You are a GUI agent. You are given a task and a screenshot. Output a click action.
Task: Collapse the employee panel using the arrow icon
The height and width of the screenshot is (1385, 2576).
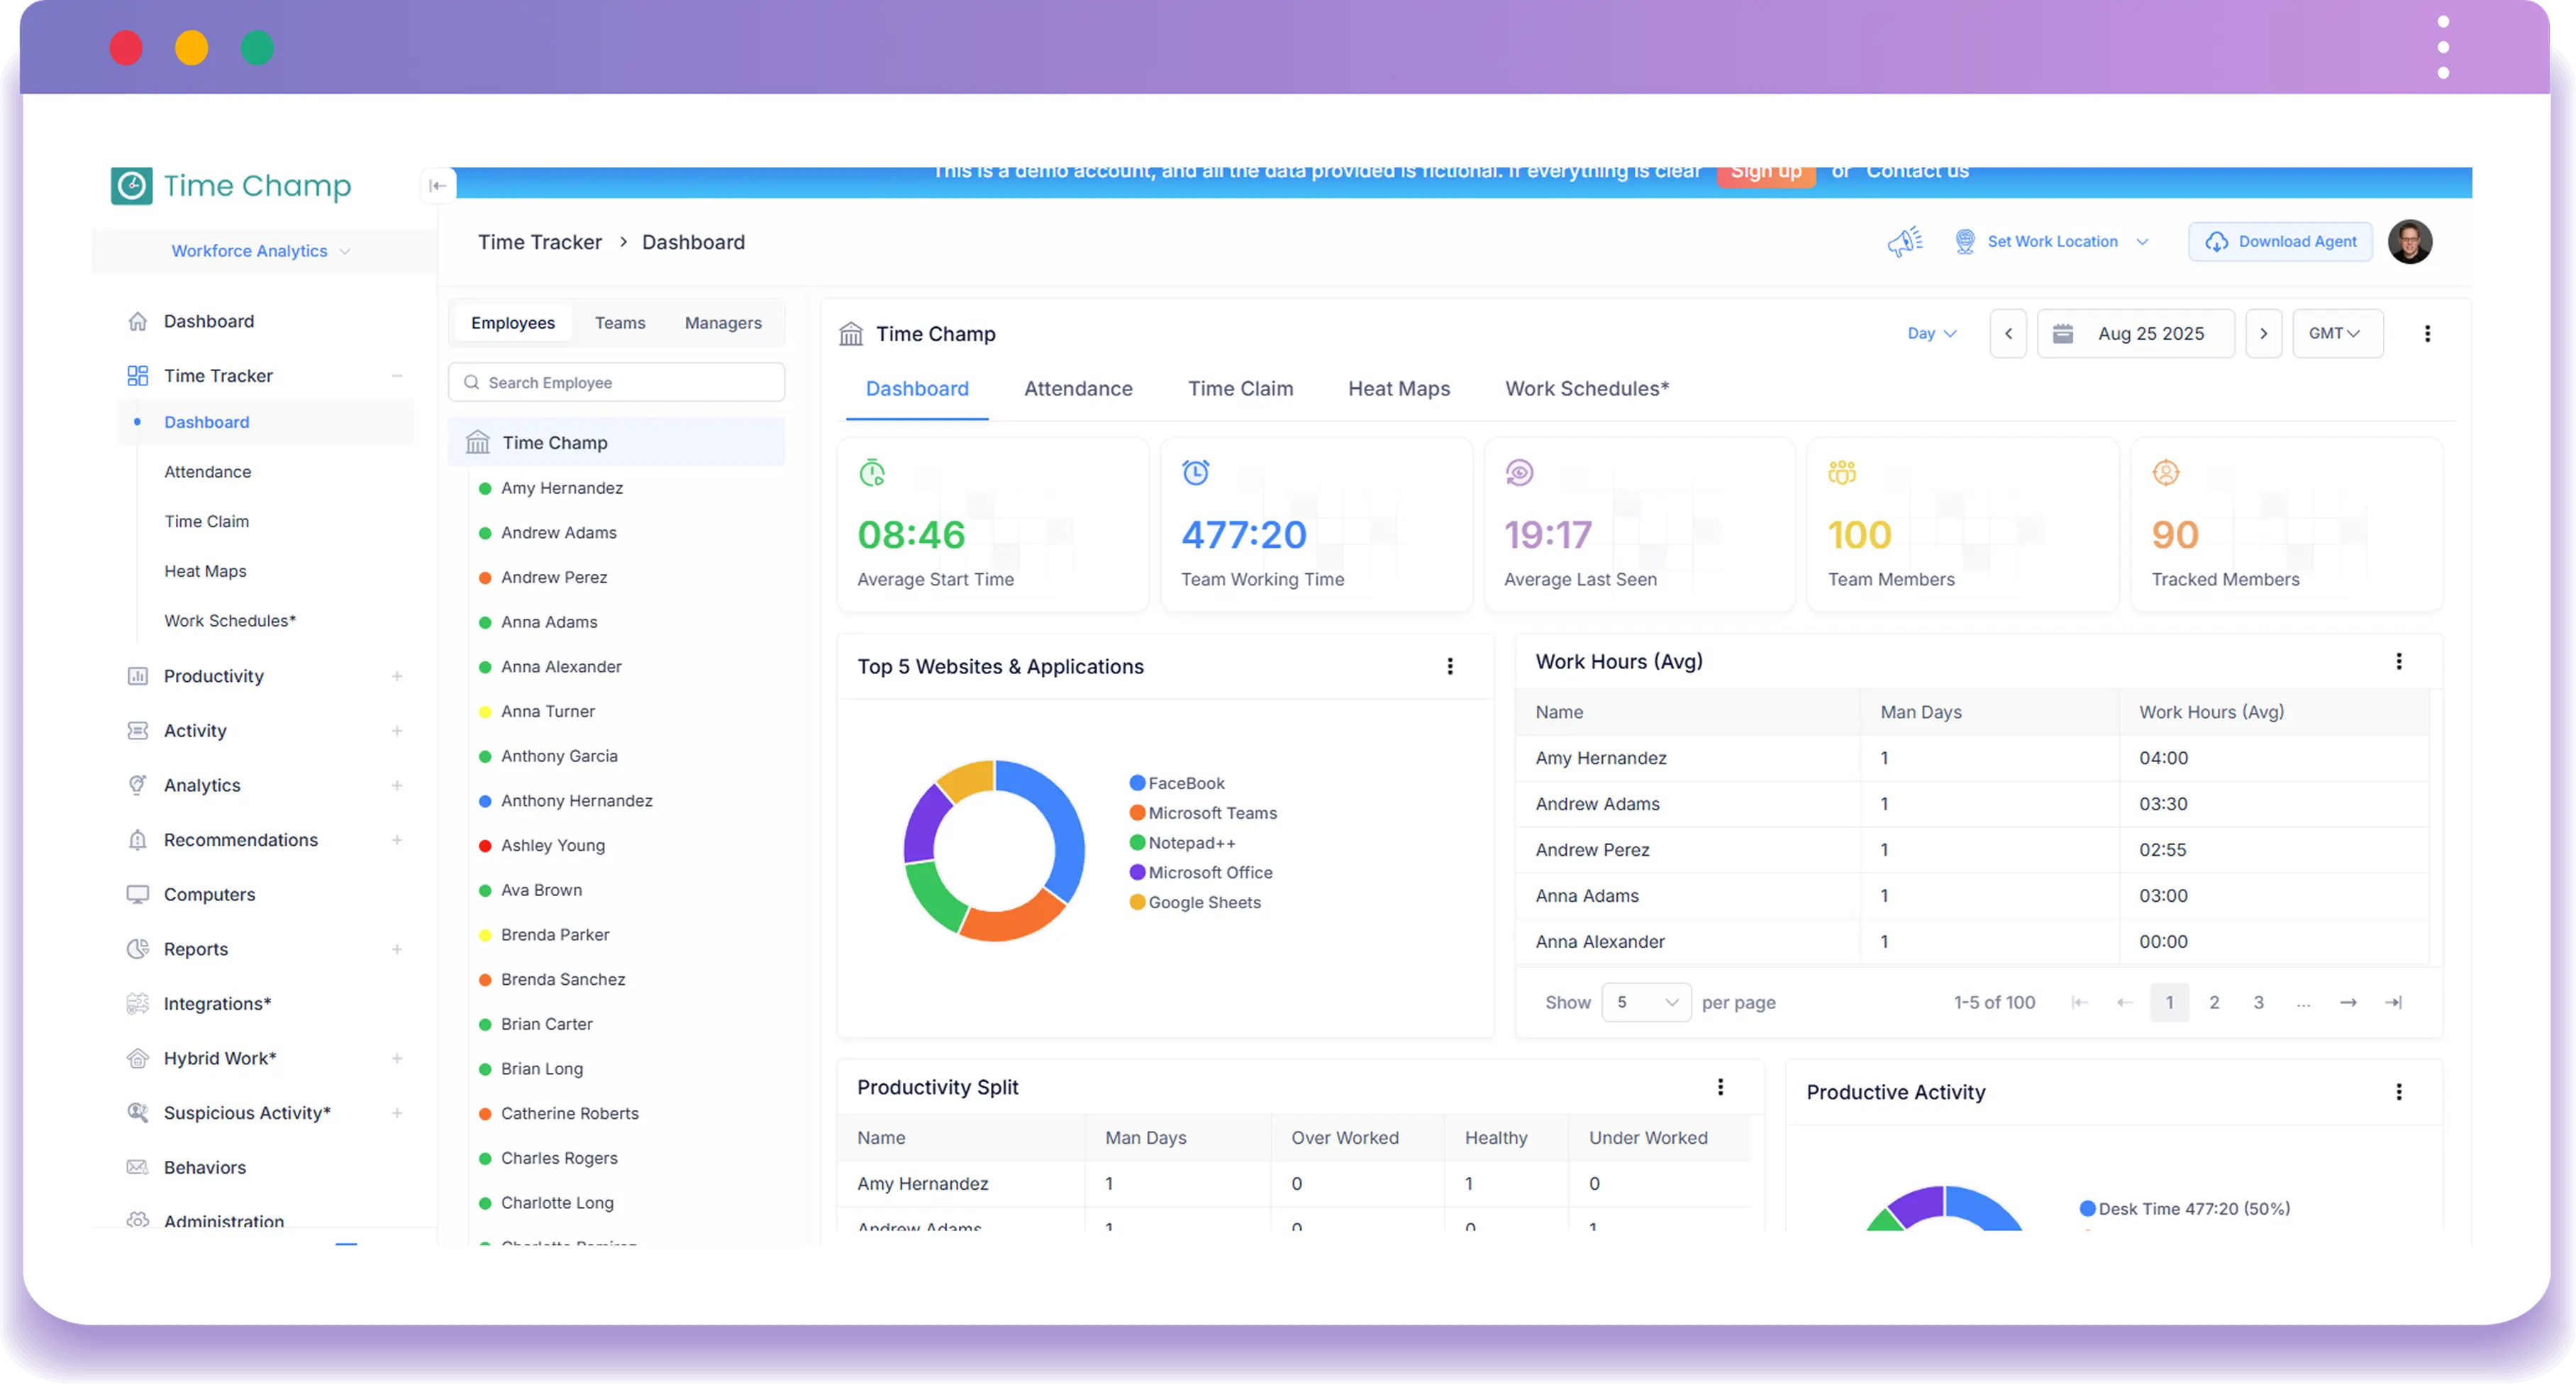point(437,185)
